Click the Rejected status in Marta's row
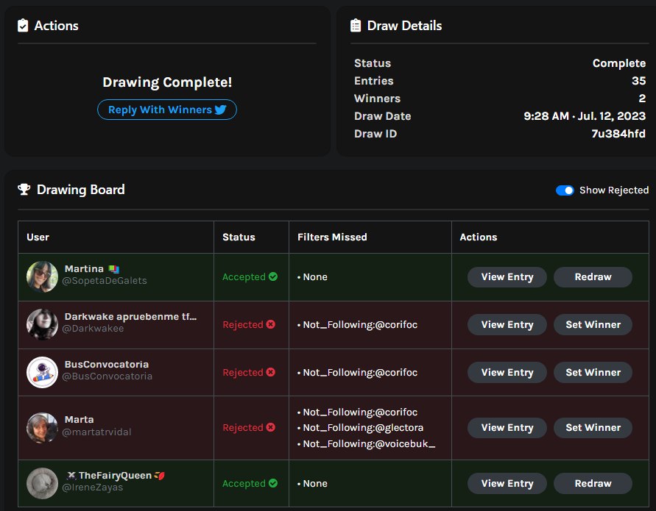 249,428
